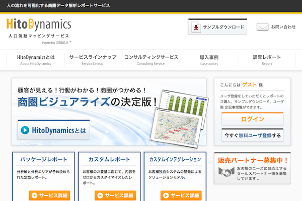
Task: Click the カスタムレポート card title
Action: tap(109, 159)
